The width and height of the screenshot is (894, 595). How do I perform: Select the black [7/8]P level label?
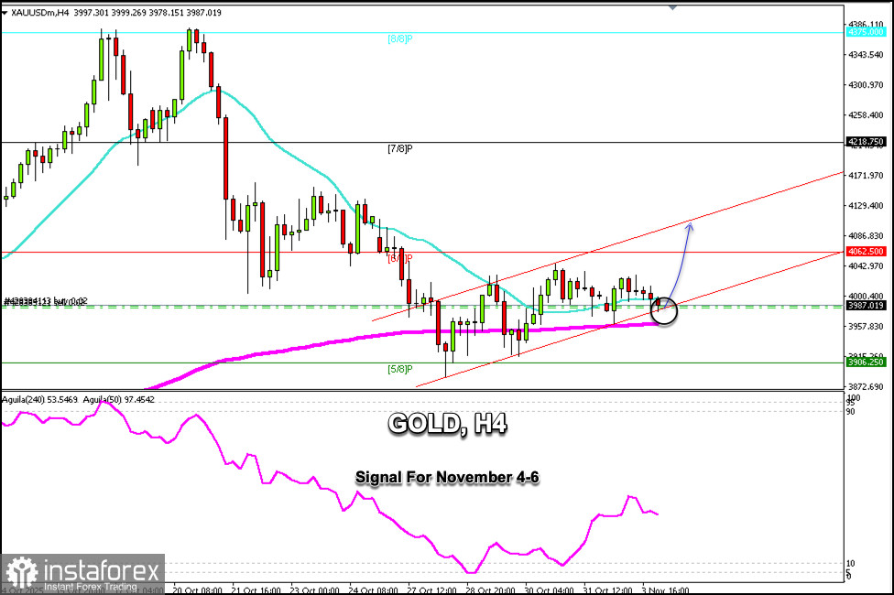point(399,148)
